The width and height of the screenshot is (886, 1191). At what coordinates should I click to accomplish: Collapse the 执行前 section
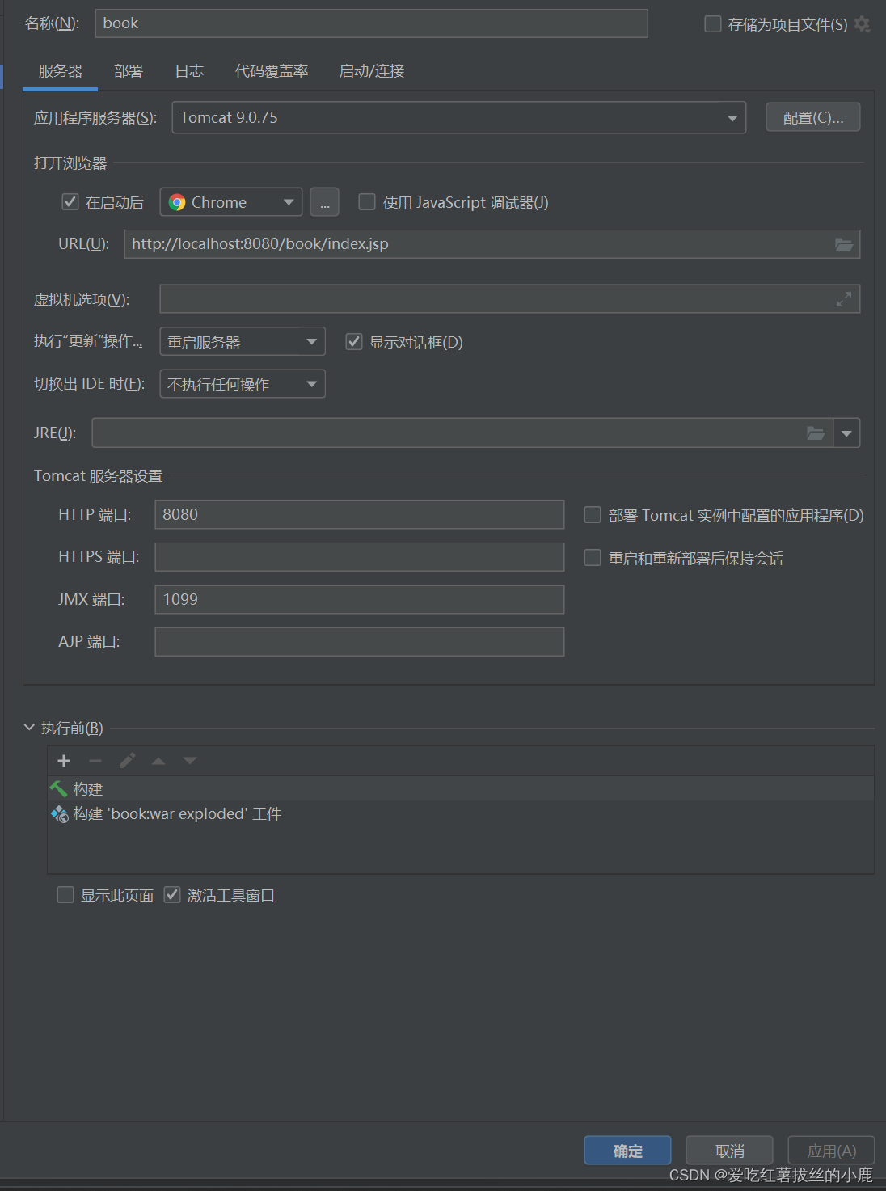[x=30, y=728]
